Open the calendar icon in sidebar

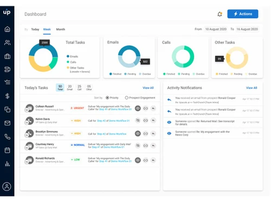click(7, 150)
